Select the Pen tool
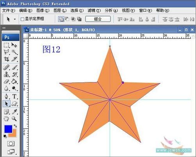Screen dimensions: 196x157 click(x=6, y=96)
